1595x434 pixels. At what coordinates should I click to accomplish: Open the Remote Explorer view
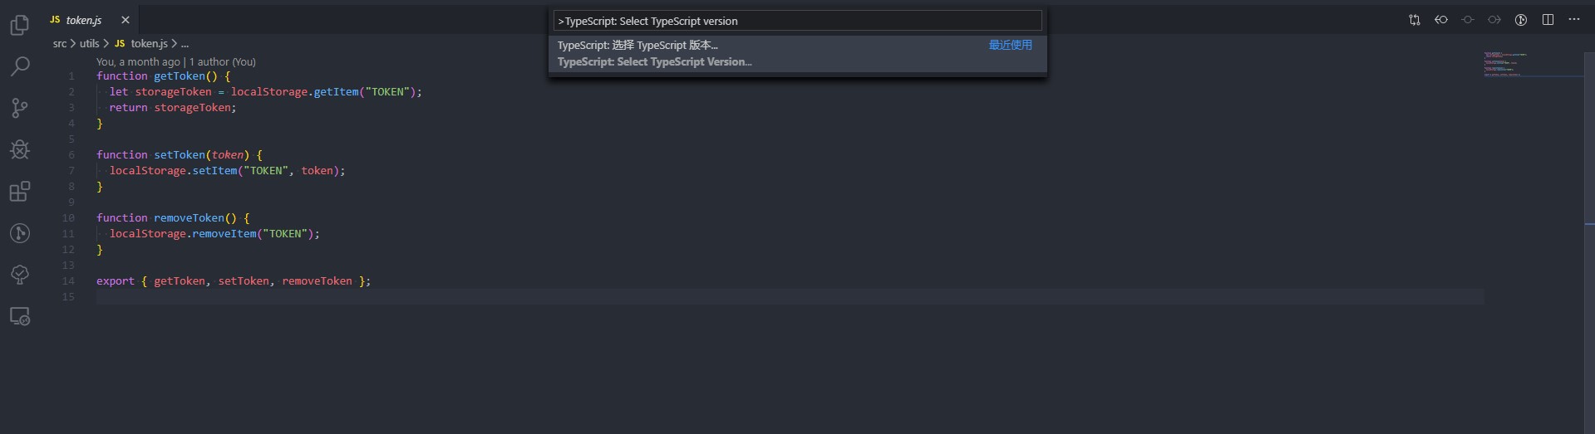pos(20,316)
